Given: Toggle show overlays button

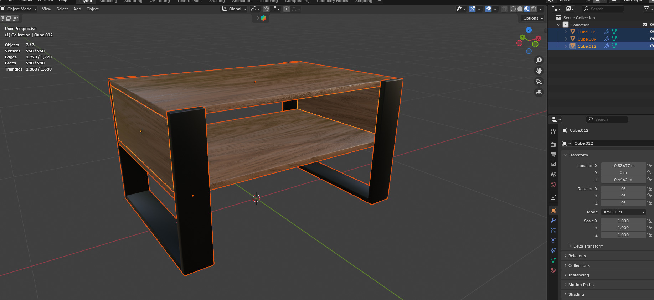Looking at the screenshot, I should point(488,9).
